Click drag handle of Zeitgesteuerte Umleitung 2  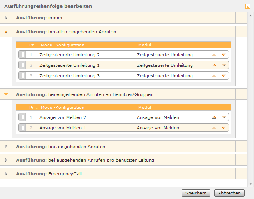(x=22, y=54)
